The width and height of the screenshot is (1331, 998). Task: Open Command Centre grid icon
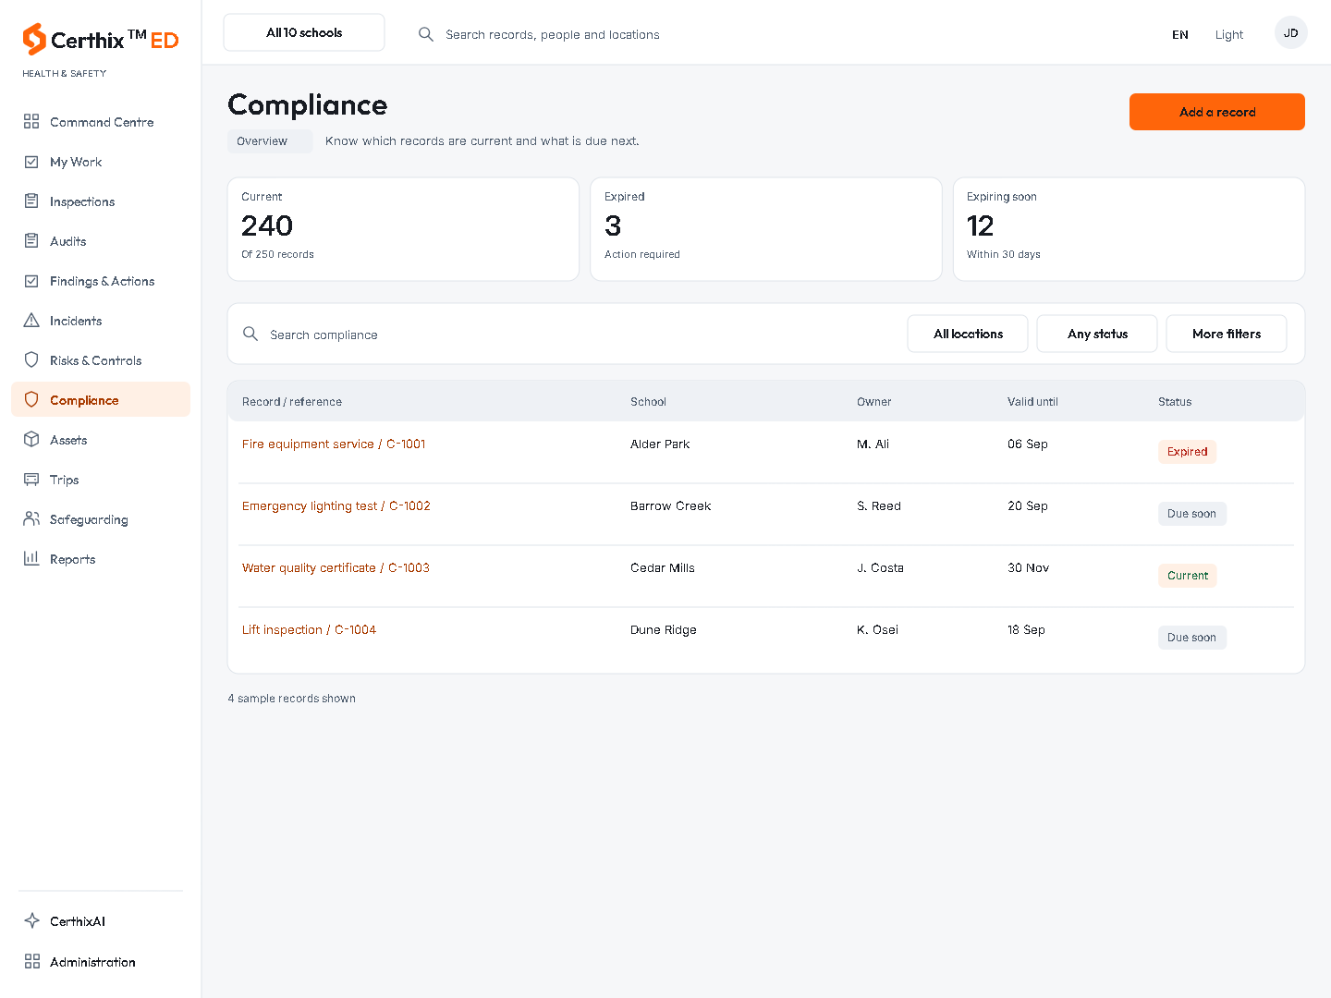pos(31,122)
